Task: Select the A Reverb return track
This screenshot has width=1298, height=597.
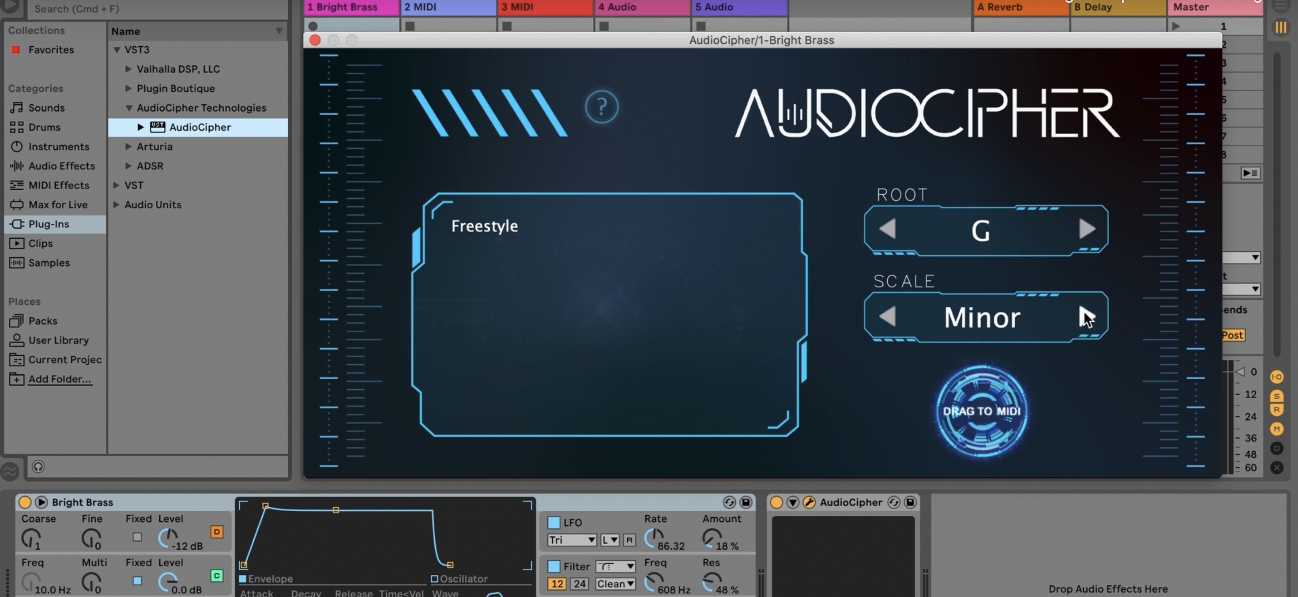Action: click(x=1021, y=7)
